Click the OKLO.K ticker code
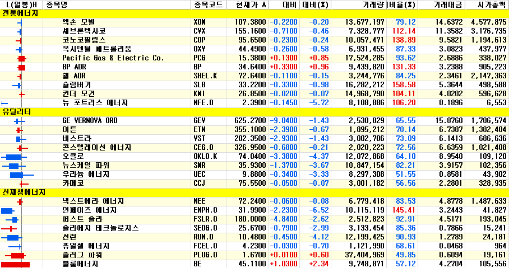This screenshot has height=268, width=509. click(205, 157)
